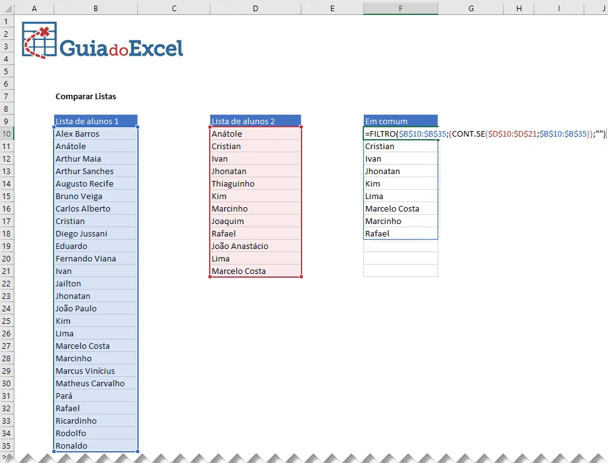Select column B header
The width and height of the screenshot is (608, 463).
click(96, 9)
